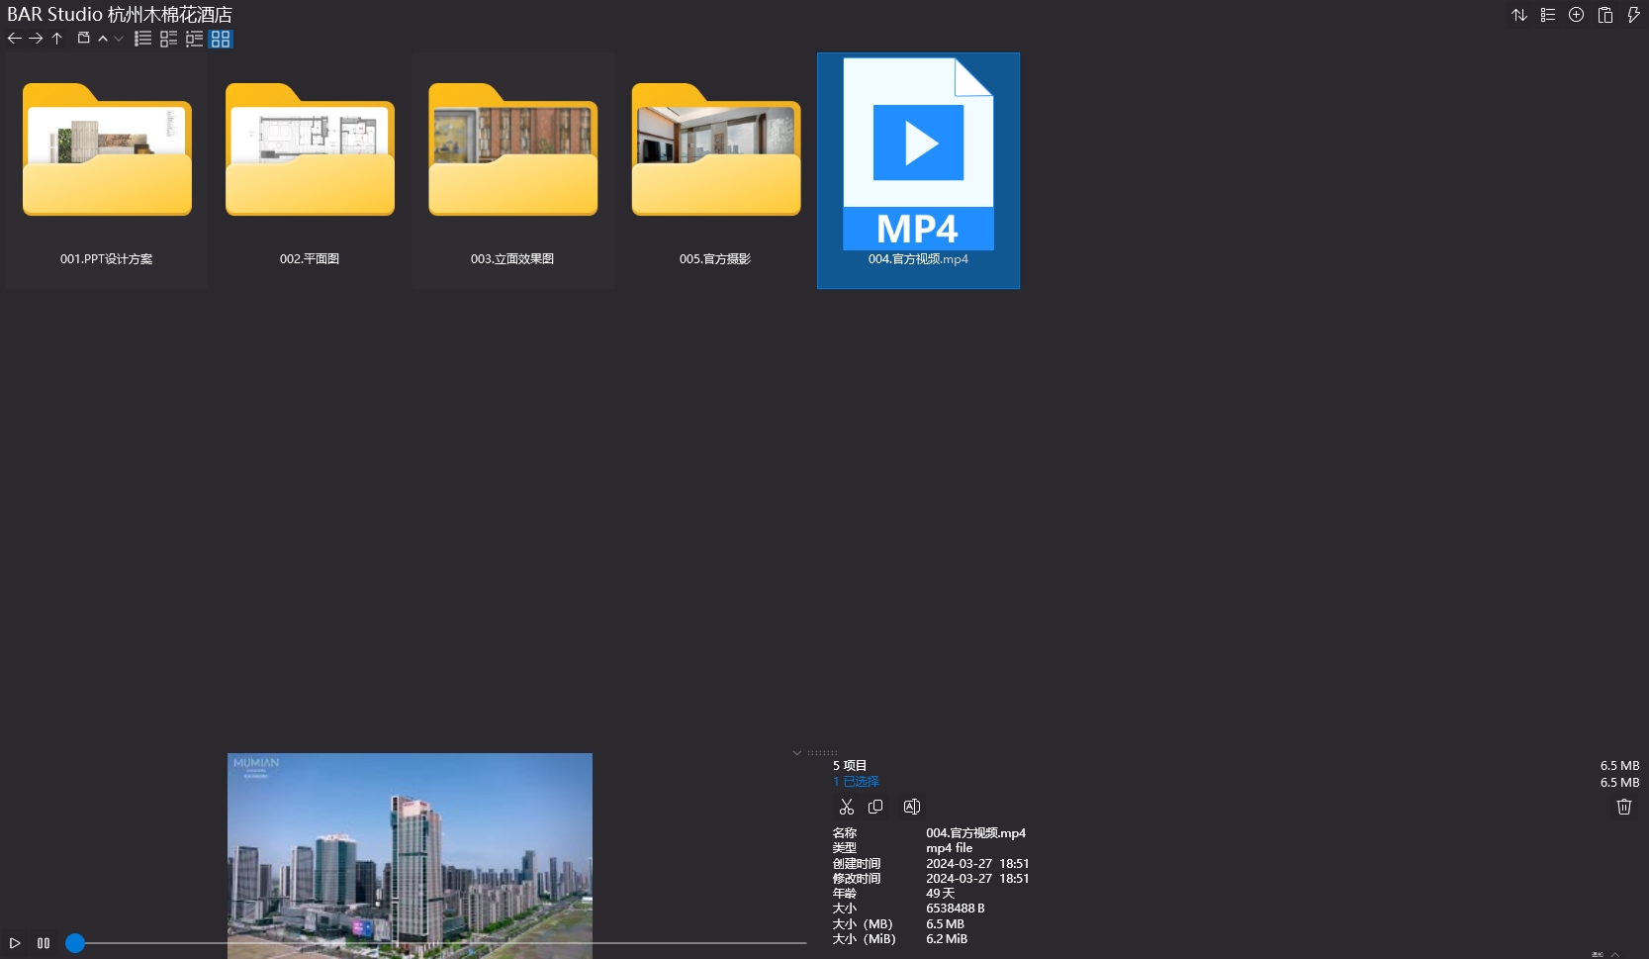Go back to the previous folder
1649x959 pixels.
[x=14, y=39]
